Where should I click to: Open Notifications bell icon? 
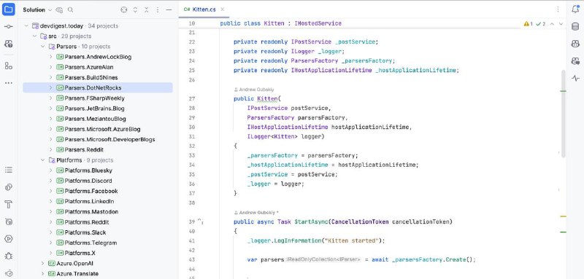pyautogui.click(x=575, y=9)
